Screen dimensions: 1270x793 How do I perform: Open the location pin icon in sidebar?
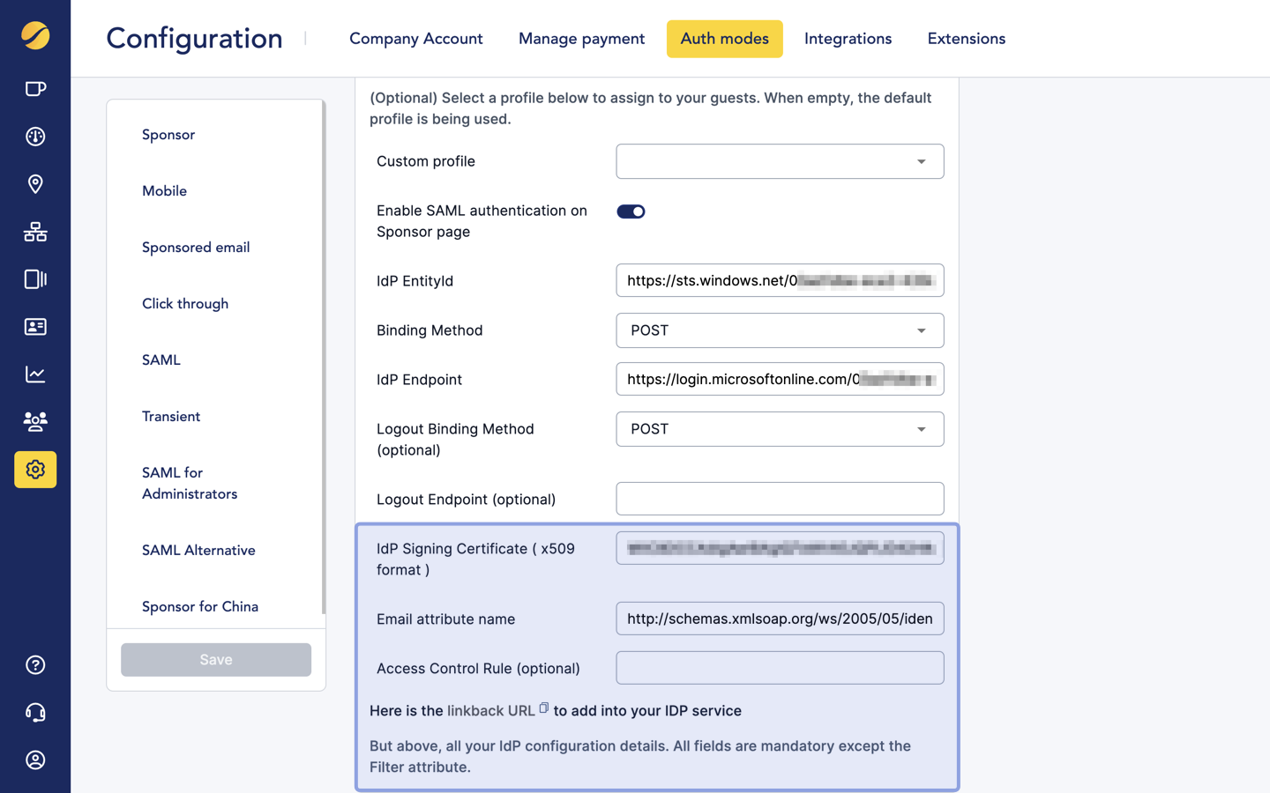pos(35,184)
